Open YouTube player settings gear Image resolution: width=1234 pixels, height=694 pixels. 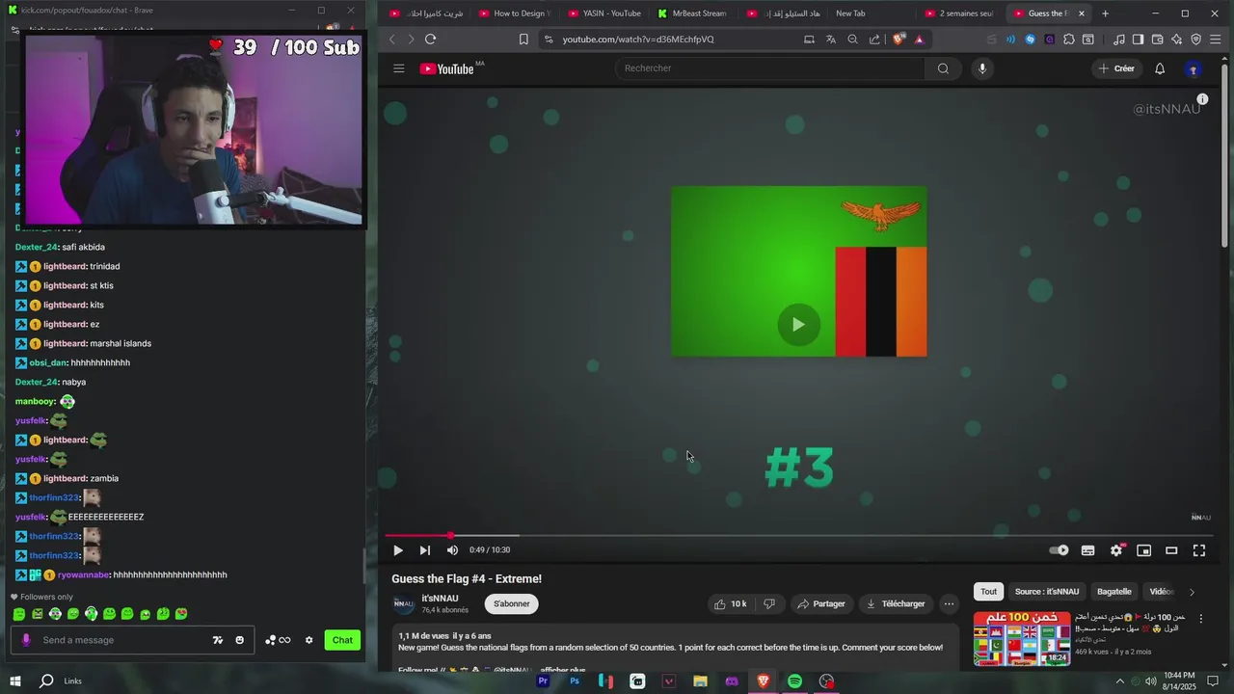1116,550
